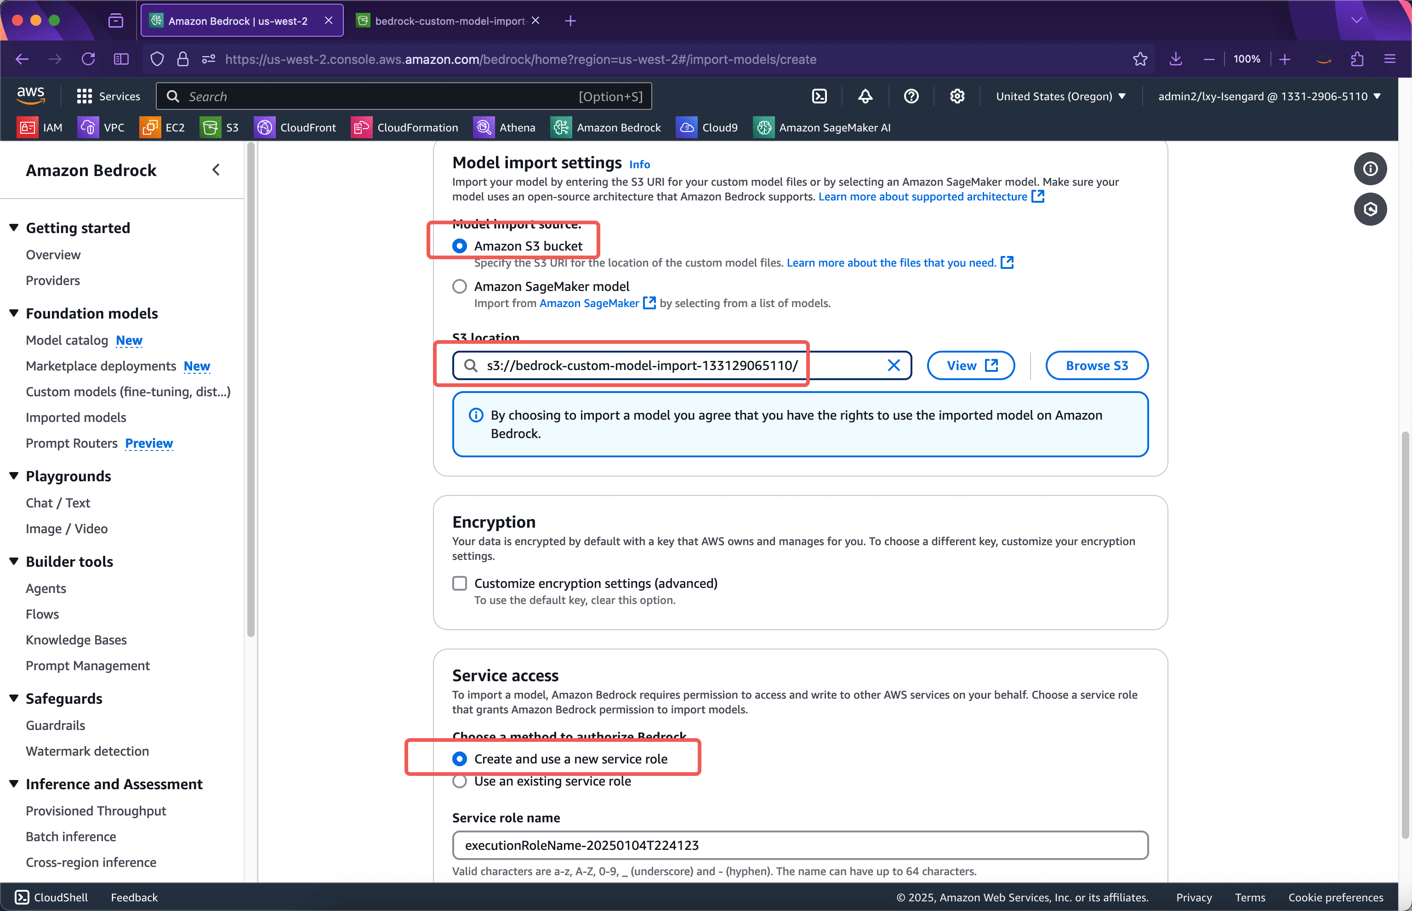This screenshot has width=1412, height=911.
Task: Select the Amazon SageMaker model option
Action: point(460,286)
